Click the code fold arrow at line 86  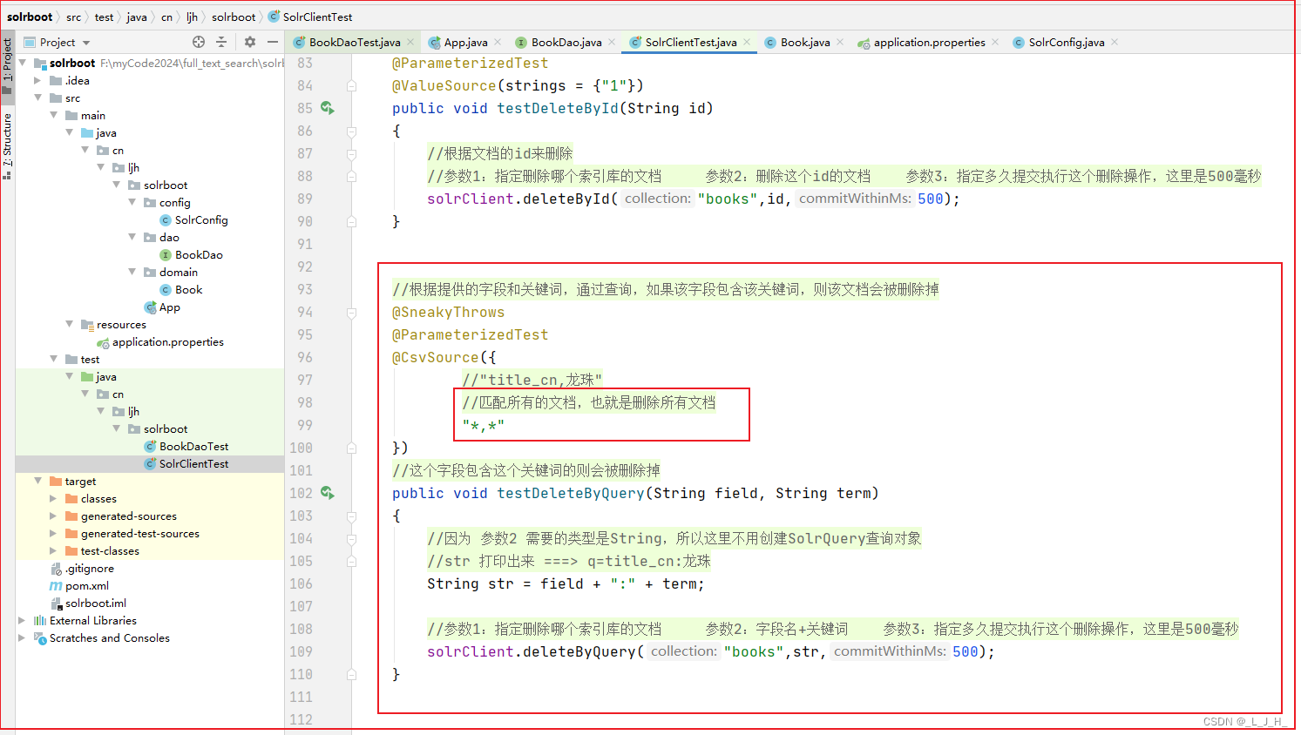[x=352, y=131]
